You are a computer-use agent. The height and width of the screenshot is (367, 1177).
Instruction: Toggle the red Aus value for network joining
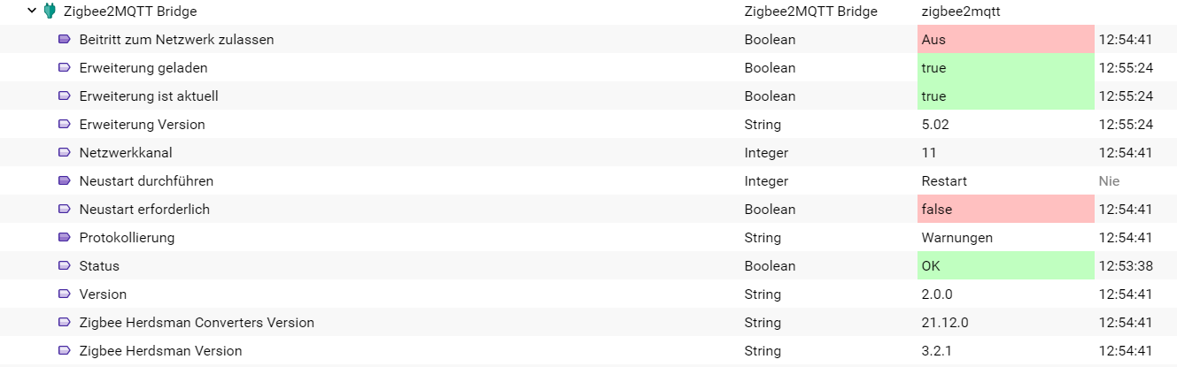[1005, 40]
